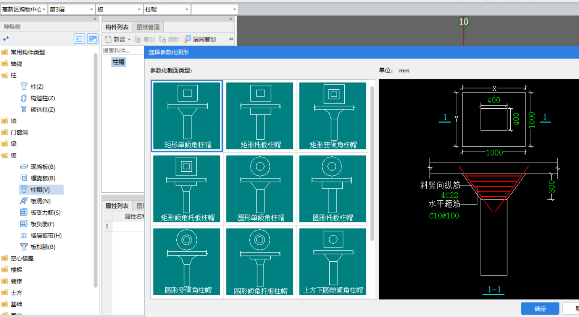Screen dimensions: 579x317
Task: Select the 柱帽(V) icon in tree
Action: pyautogui.click(x=24, y=190)
